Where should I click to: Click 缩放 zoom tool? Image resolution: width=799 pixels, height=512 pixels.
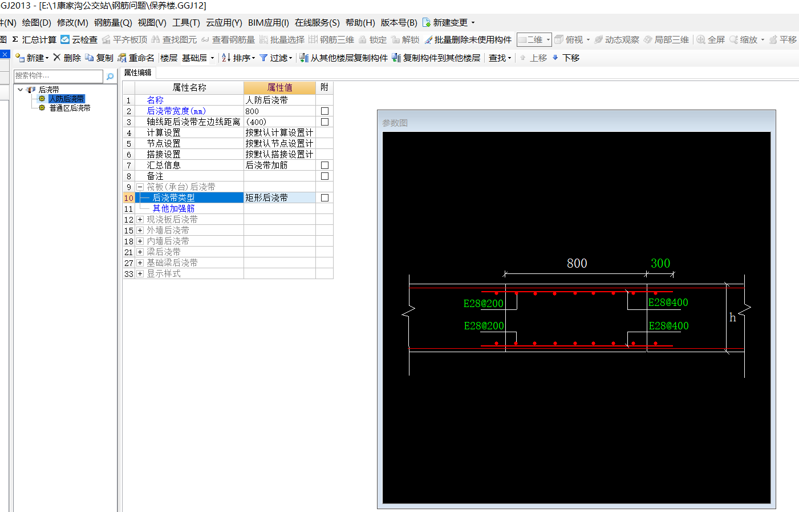click(x=747, y=39)
